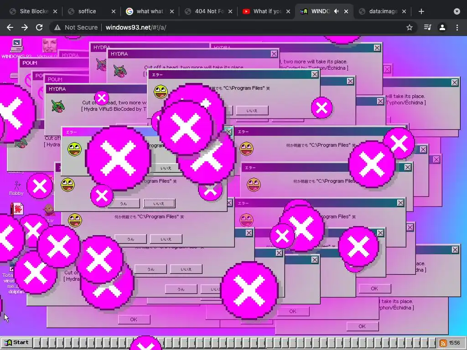Click the orange RSS feed tray icon

[443, 343]
